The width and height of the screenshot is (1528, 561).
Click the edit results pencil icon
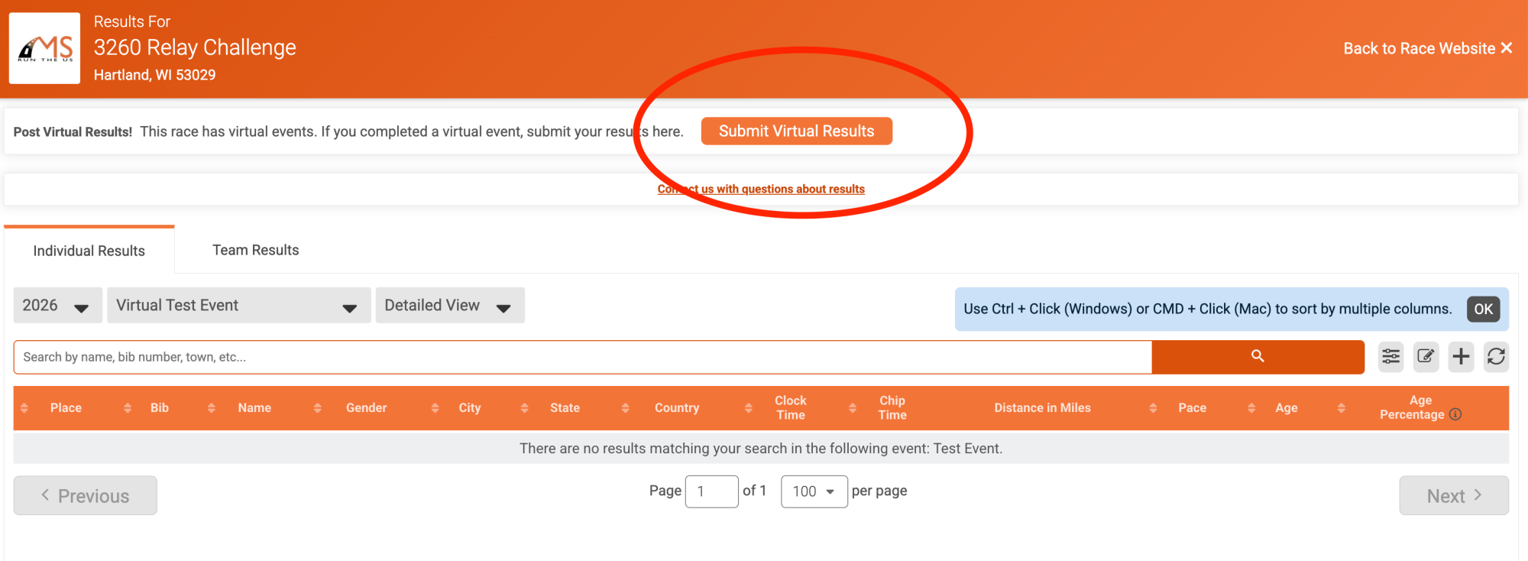point(1426,356)
